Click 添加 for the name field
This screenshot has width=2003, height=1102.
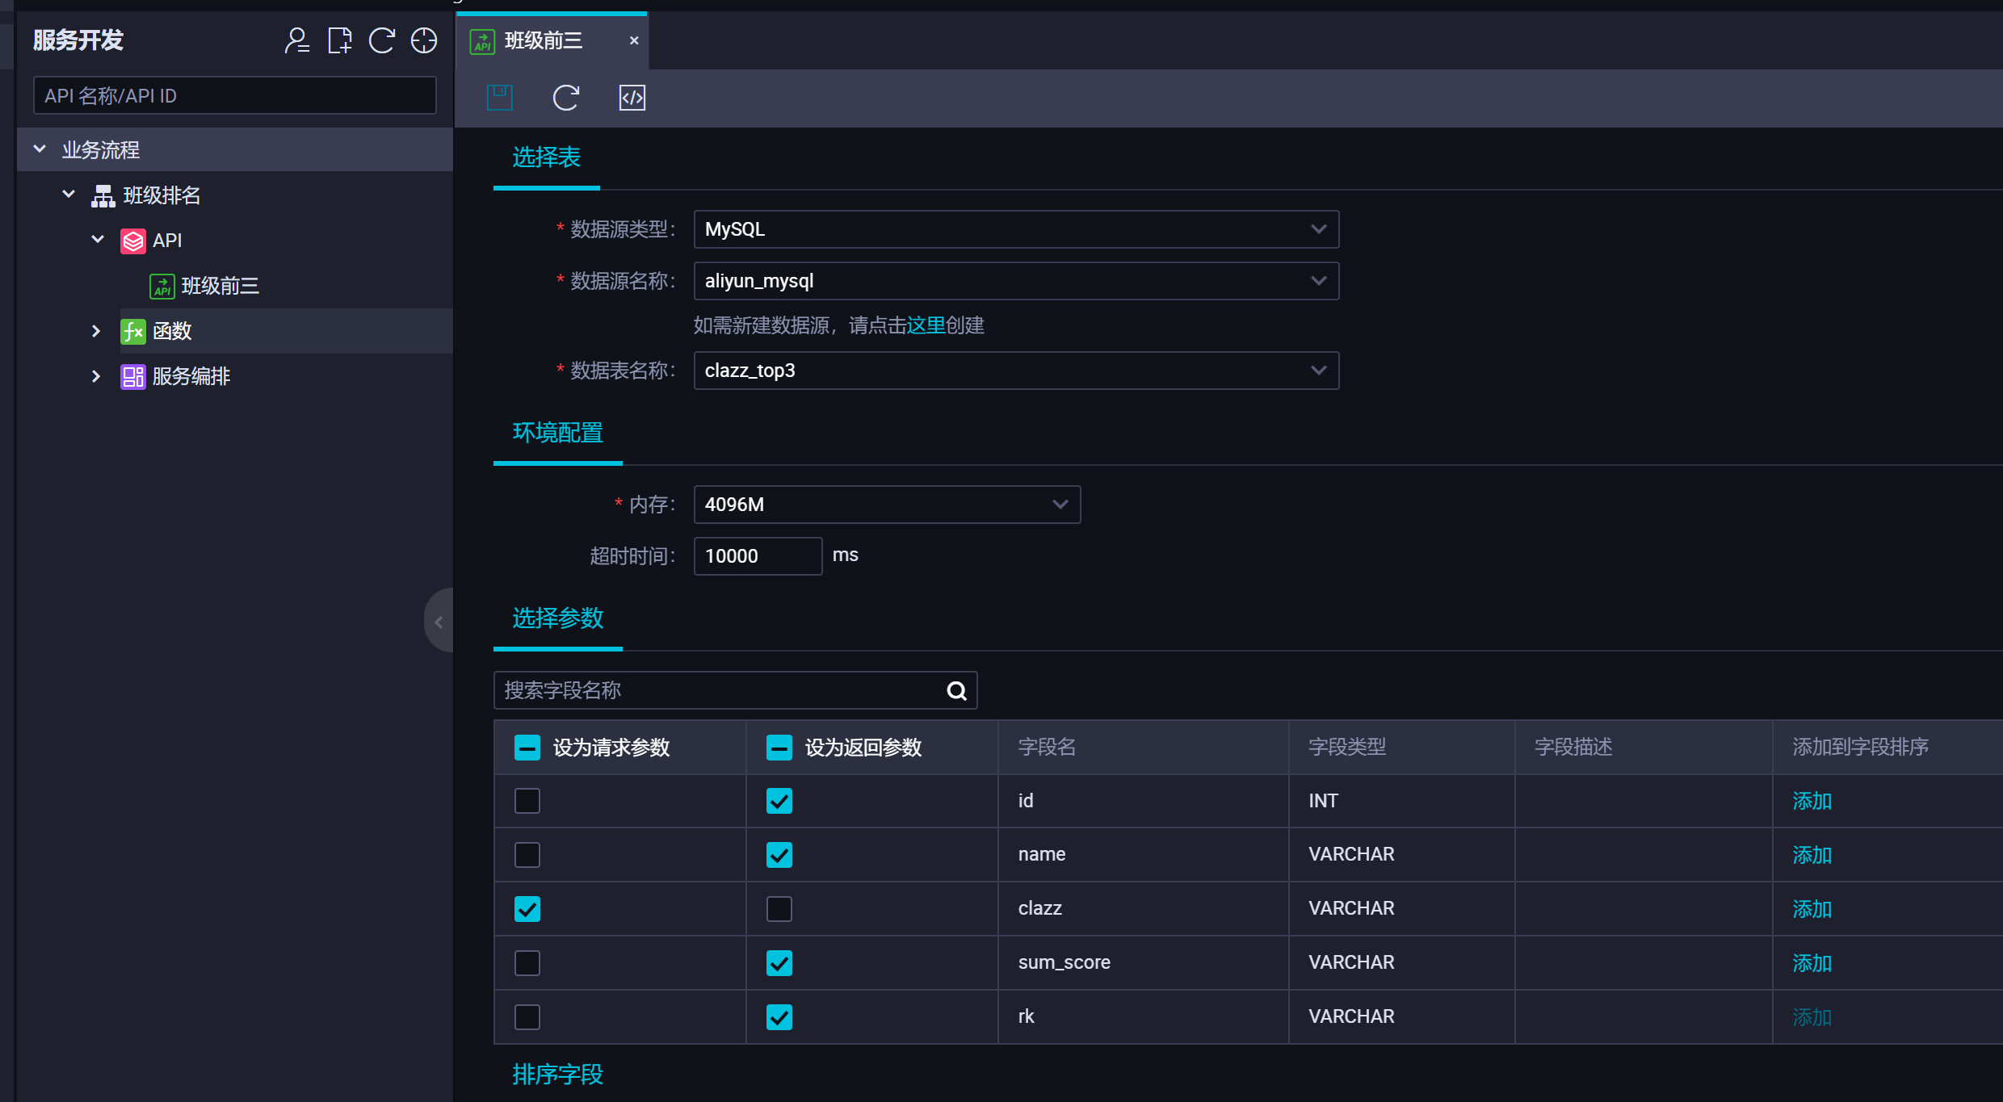coord(1812,855)
